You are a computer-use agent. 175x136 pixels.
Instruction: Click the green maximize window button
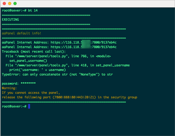(x=15, y=3)
